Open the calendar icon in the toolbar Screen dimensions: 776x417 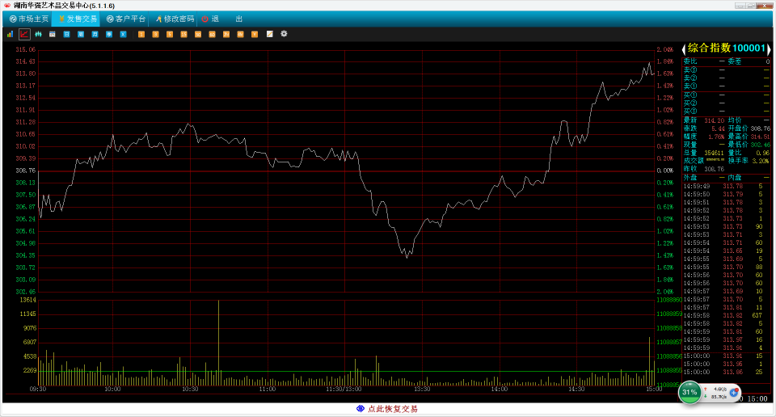(53, 34)
